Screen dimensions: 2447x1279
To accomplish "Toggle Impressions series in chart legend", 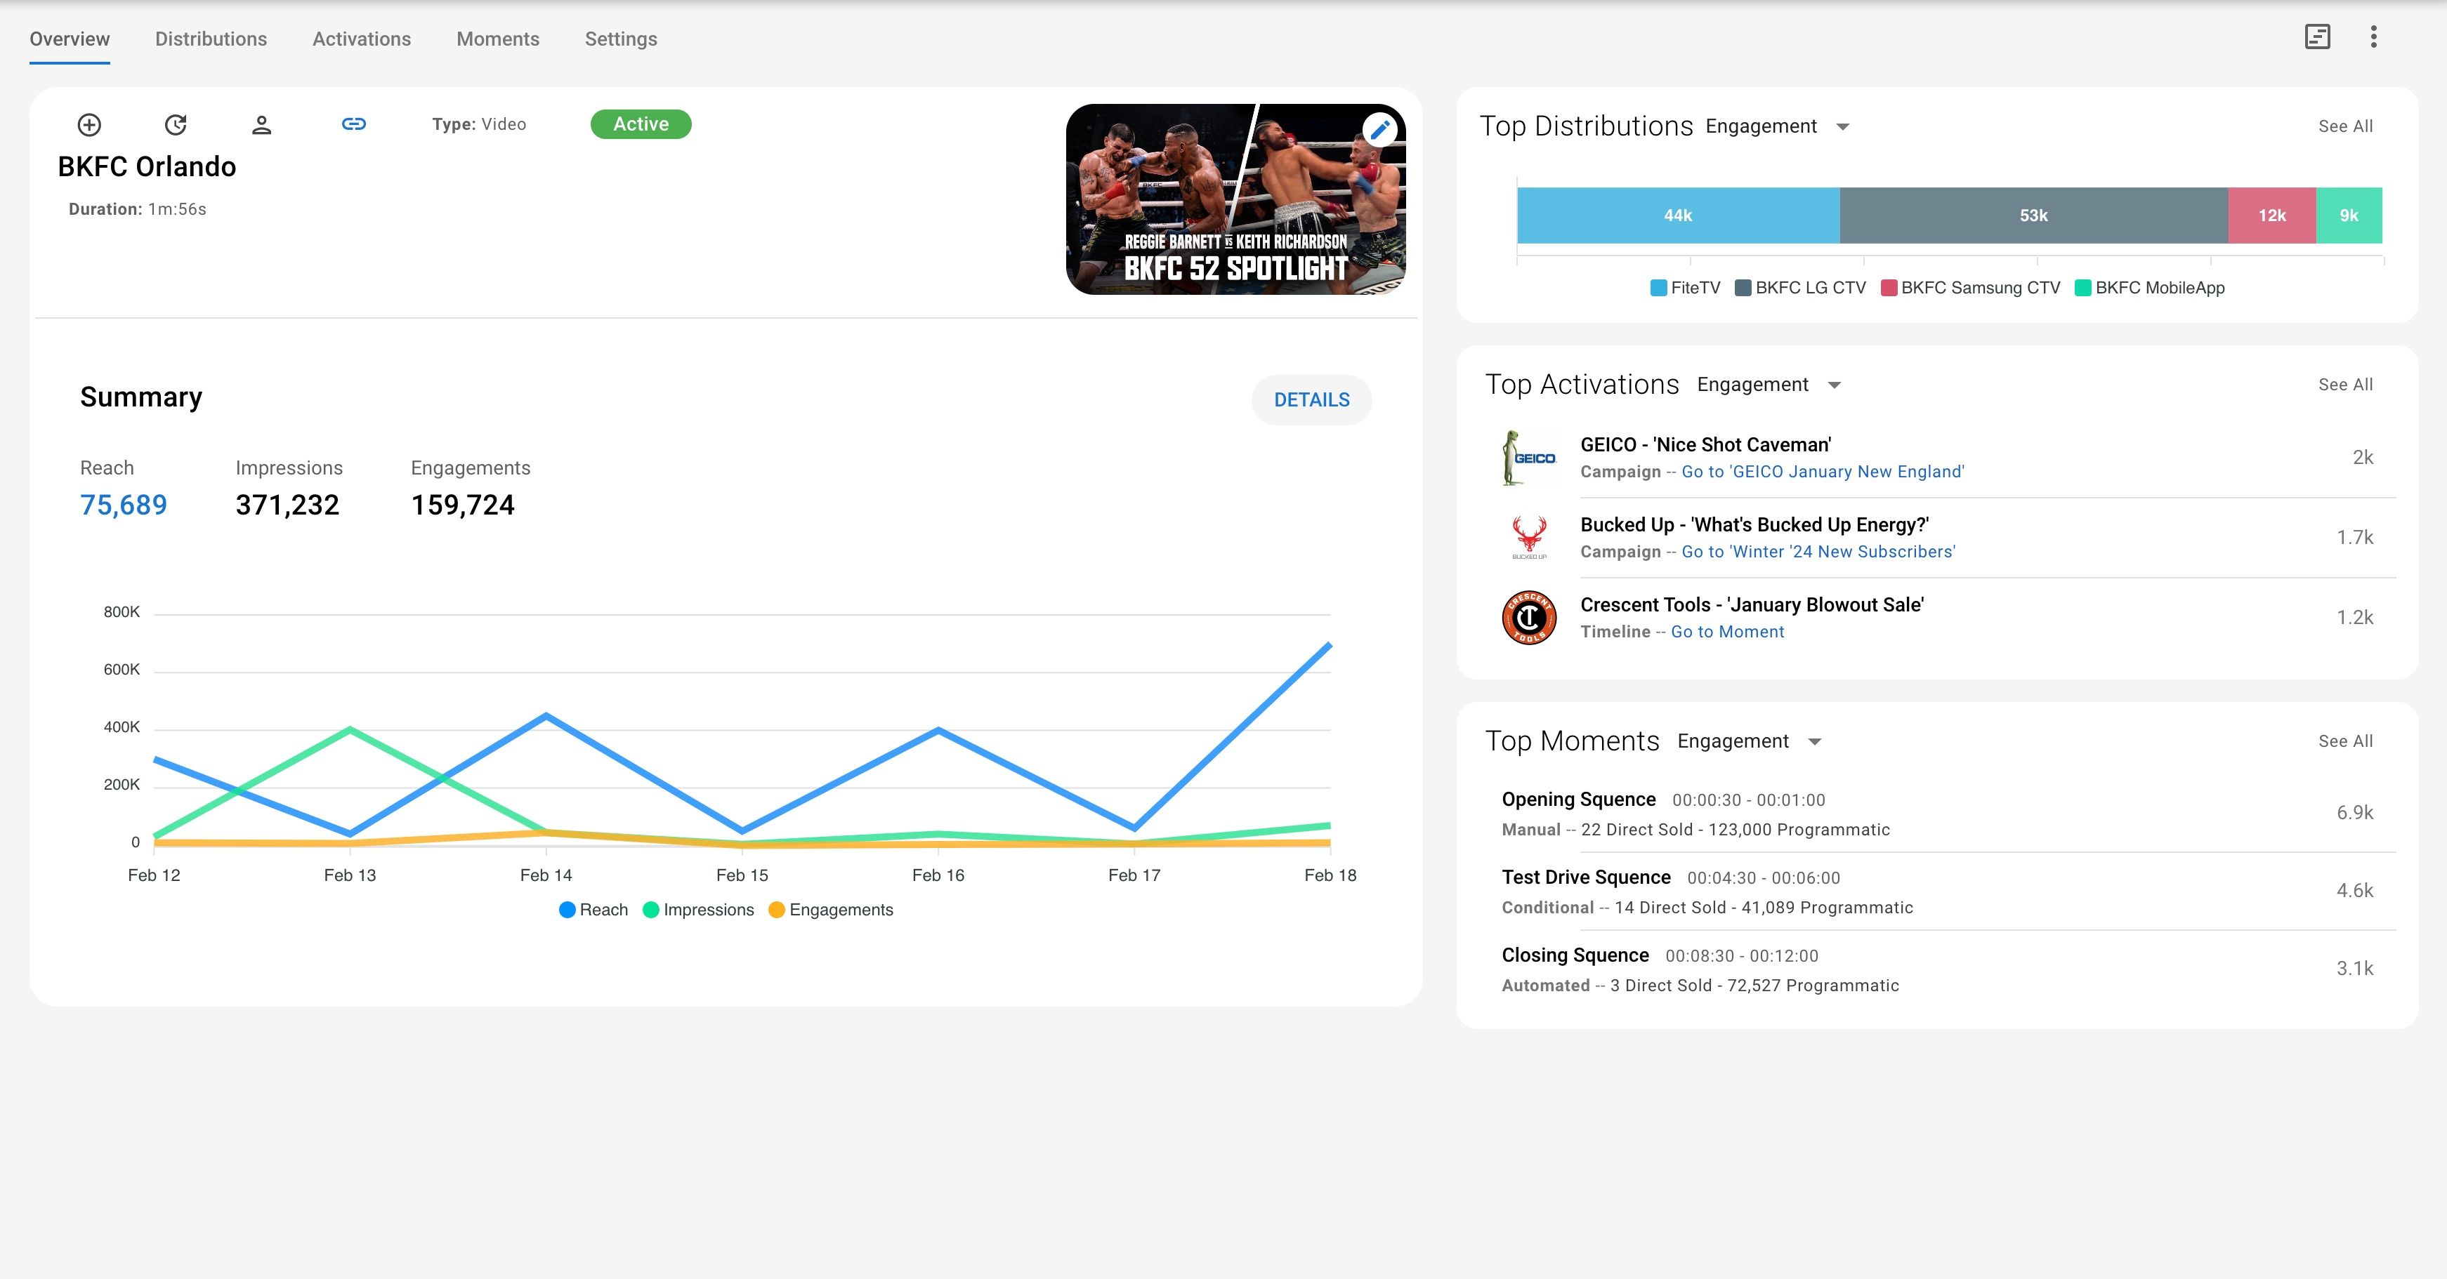I will tap(698, 910).
